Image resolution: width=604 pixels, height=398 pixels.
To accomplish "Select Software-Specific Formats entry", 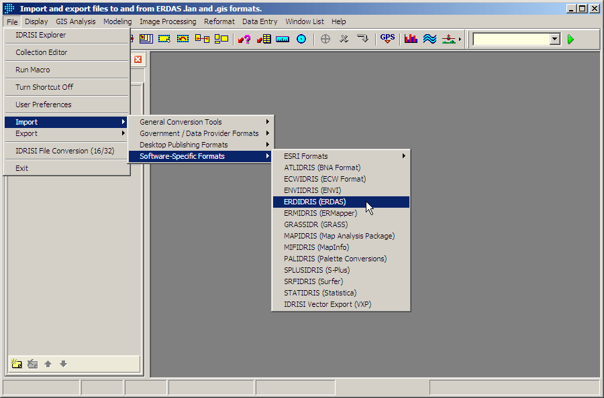I will tap(201, 156).
